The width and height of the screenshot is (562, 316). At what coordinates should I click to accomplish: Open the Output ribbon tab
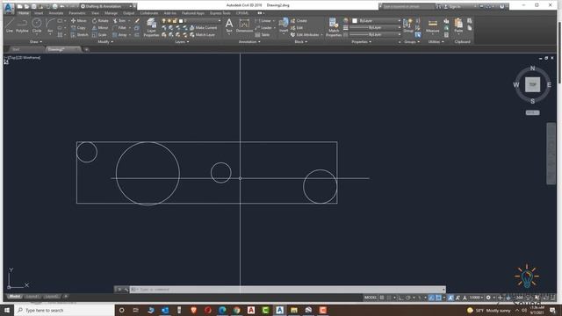[129, 13]
